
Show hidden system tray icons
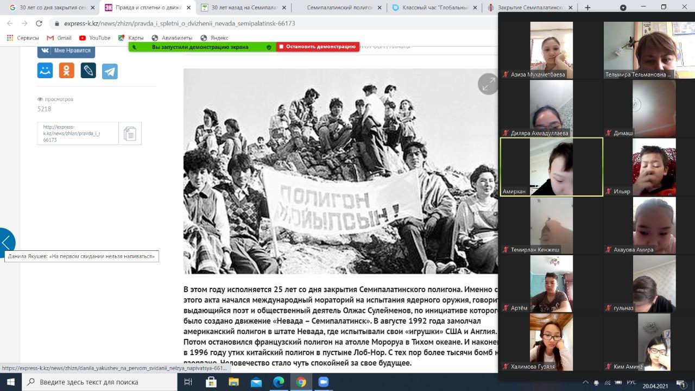(585, 382)
